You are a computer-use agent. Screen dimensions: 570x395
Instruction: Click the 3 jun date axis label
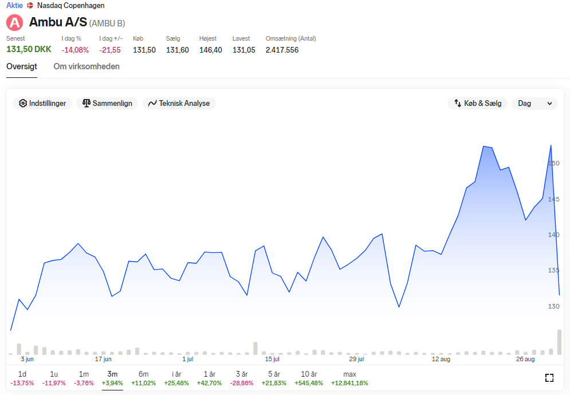[27, 359]
